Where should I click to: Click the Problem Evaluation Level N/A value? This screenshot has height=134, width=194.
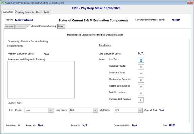point(46,54)
